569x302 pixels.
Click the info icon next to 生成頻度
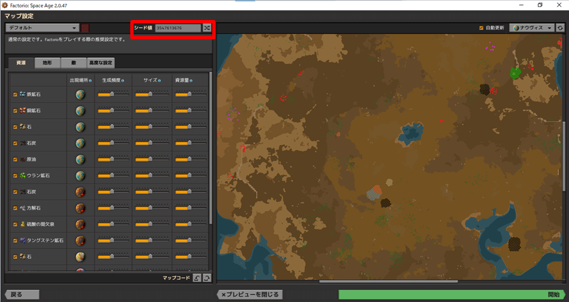123,80
